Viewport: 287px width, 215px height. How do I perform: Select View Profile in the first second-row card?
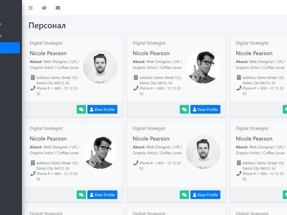[102, 194]
